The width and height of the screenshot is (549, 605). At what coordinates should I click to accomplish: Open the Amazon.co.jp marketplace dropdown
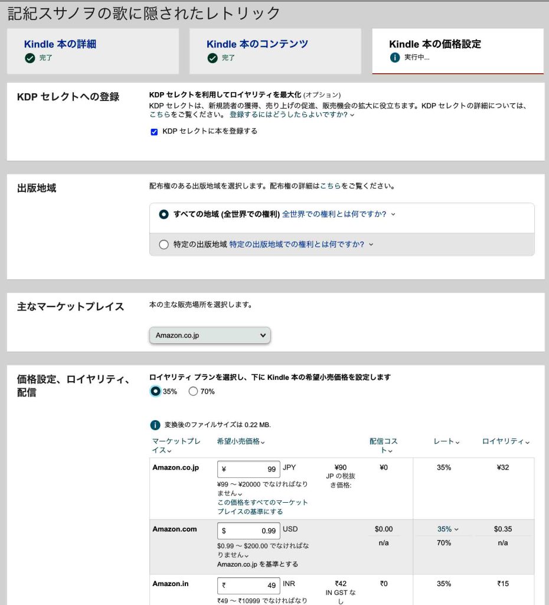click(x=210, y=335)
